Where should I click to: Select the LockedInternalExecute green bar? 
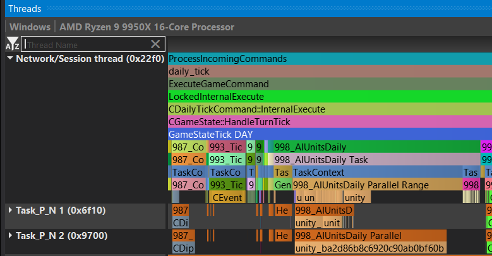(330, 97)
